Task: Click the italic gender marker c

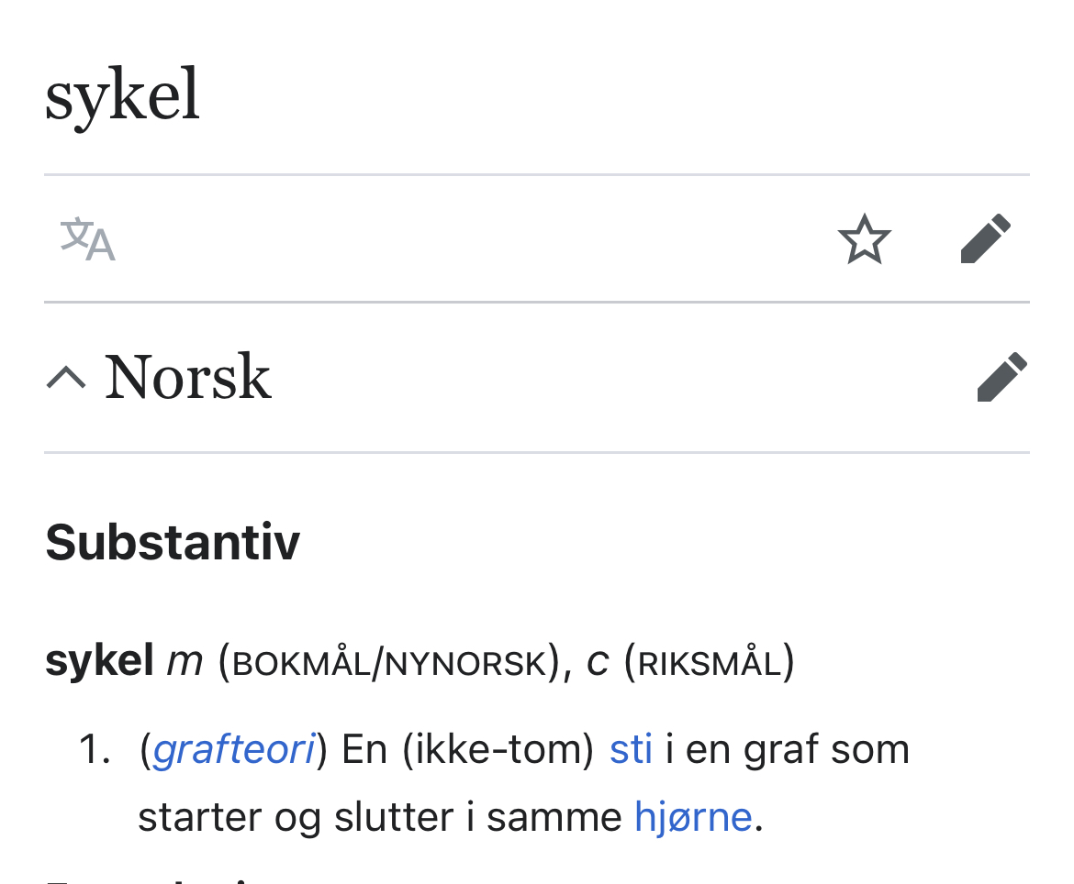Action: (598, 663)
